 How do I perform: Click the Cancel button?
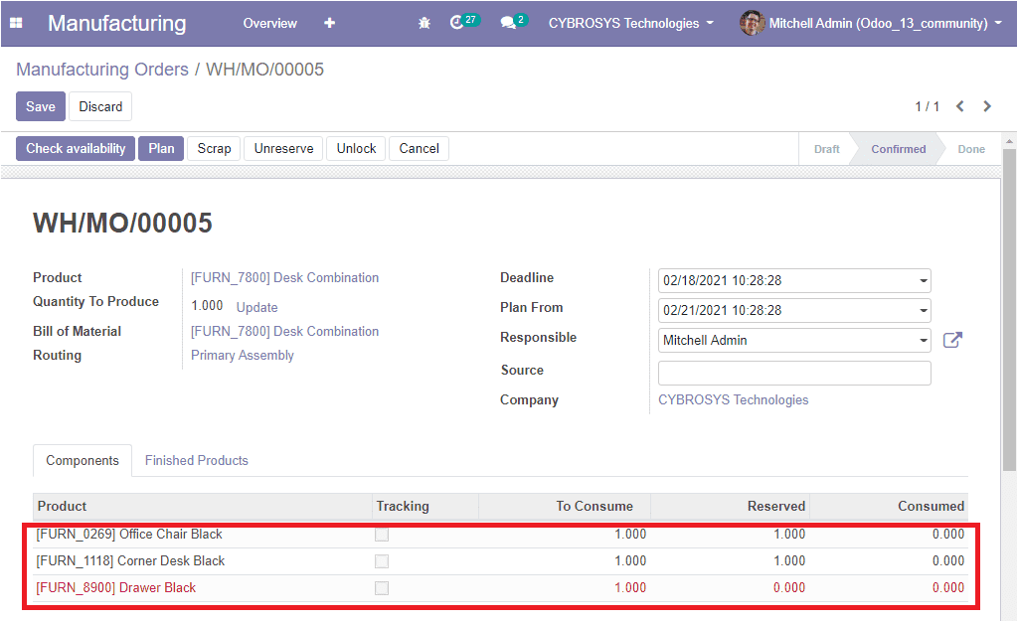pos(420,148)
